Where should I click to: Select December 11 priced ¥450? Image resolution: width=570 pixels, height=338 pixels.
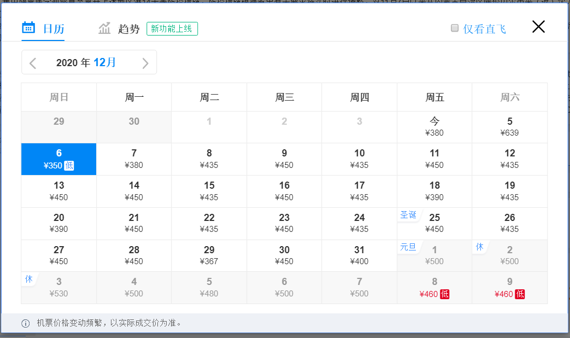(x=434, y=159)
